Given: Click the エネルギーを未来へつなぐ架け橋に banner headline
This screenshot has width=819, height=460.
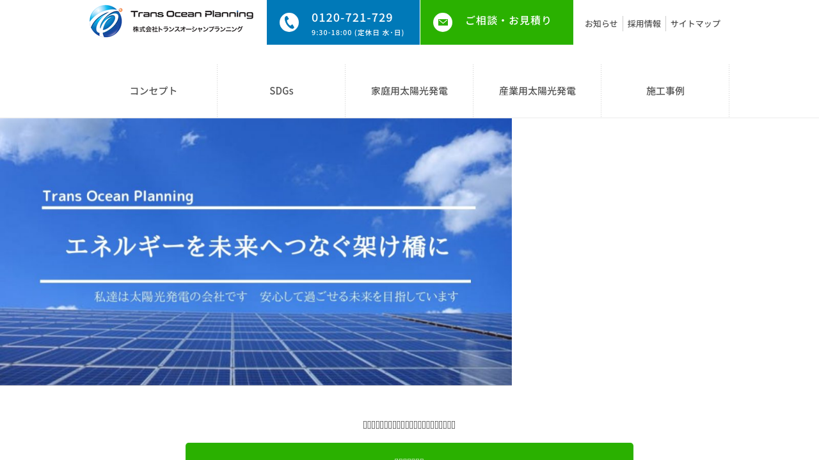Looking at the screenshot, I should click(x=257, y=247).
